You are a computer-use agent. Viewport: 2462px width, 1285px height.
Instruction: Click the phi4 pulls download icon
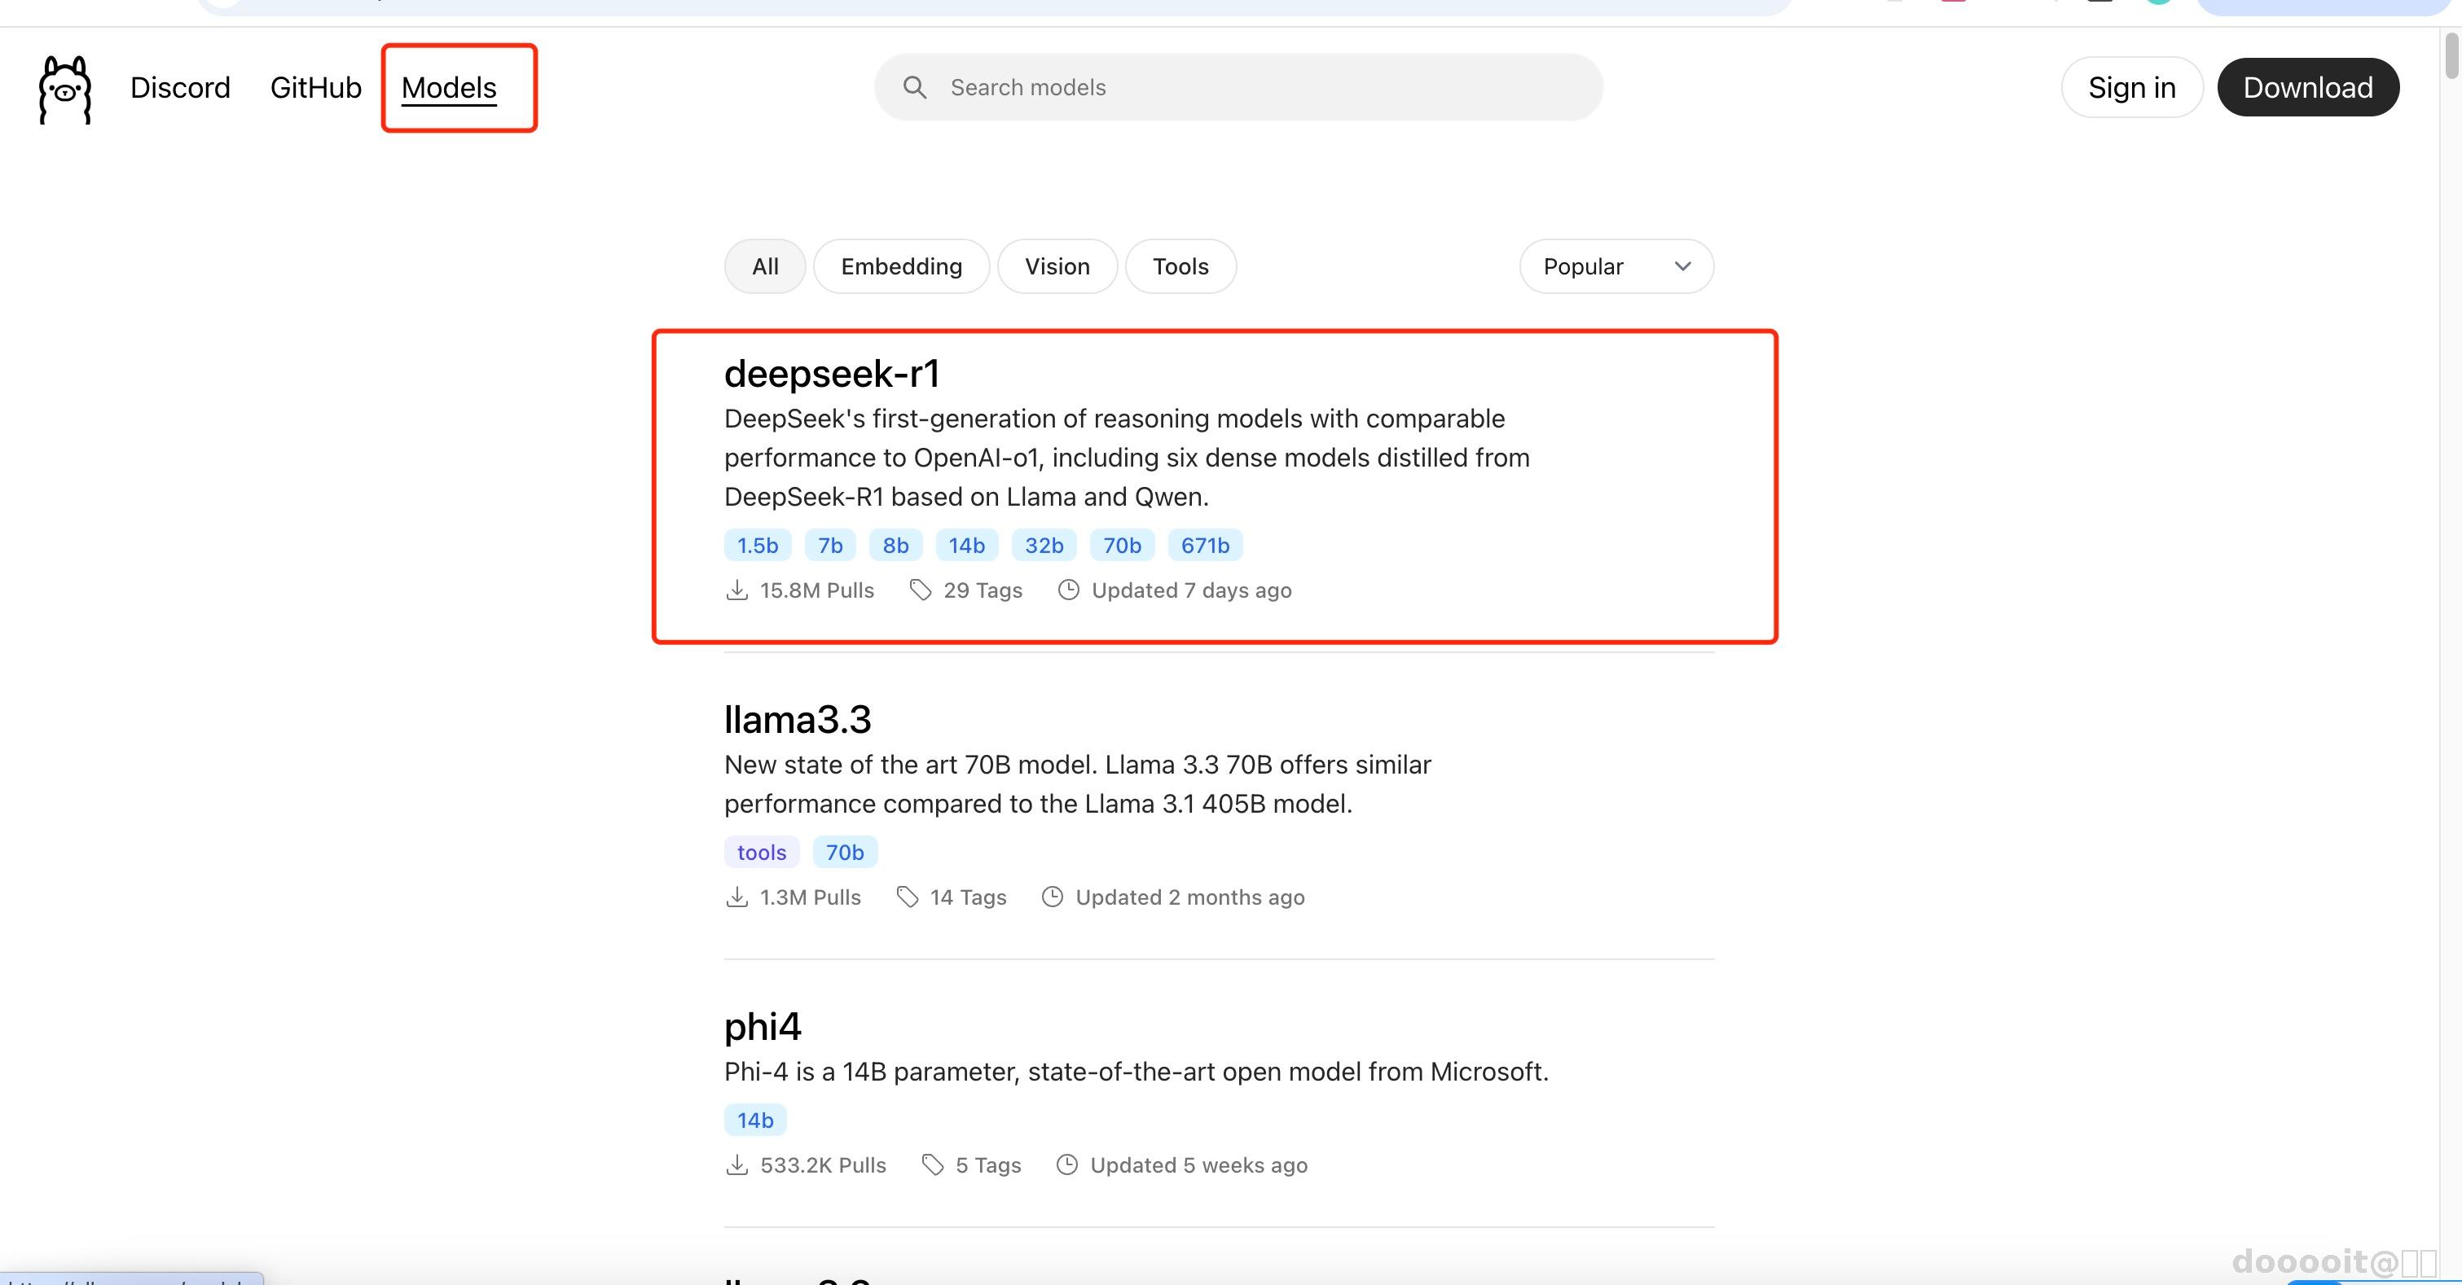[736, 1165]
